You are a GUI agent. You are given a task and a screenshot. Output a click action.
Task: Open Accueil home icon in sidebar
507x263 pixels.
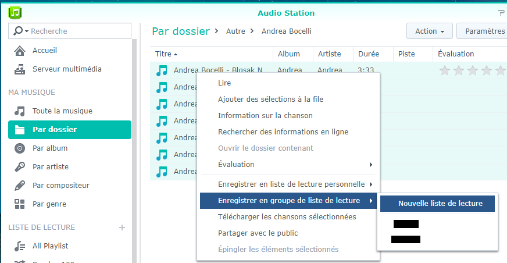coord(20,51)
